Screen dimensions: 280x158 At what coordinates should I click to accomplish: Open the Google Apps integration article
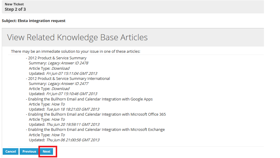coord(90,99)
